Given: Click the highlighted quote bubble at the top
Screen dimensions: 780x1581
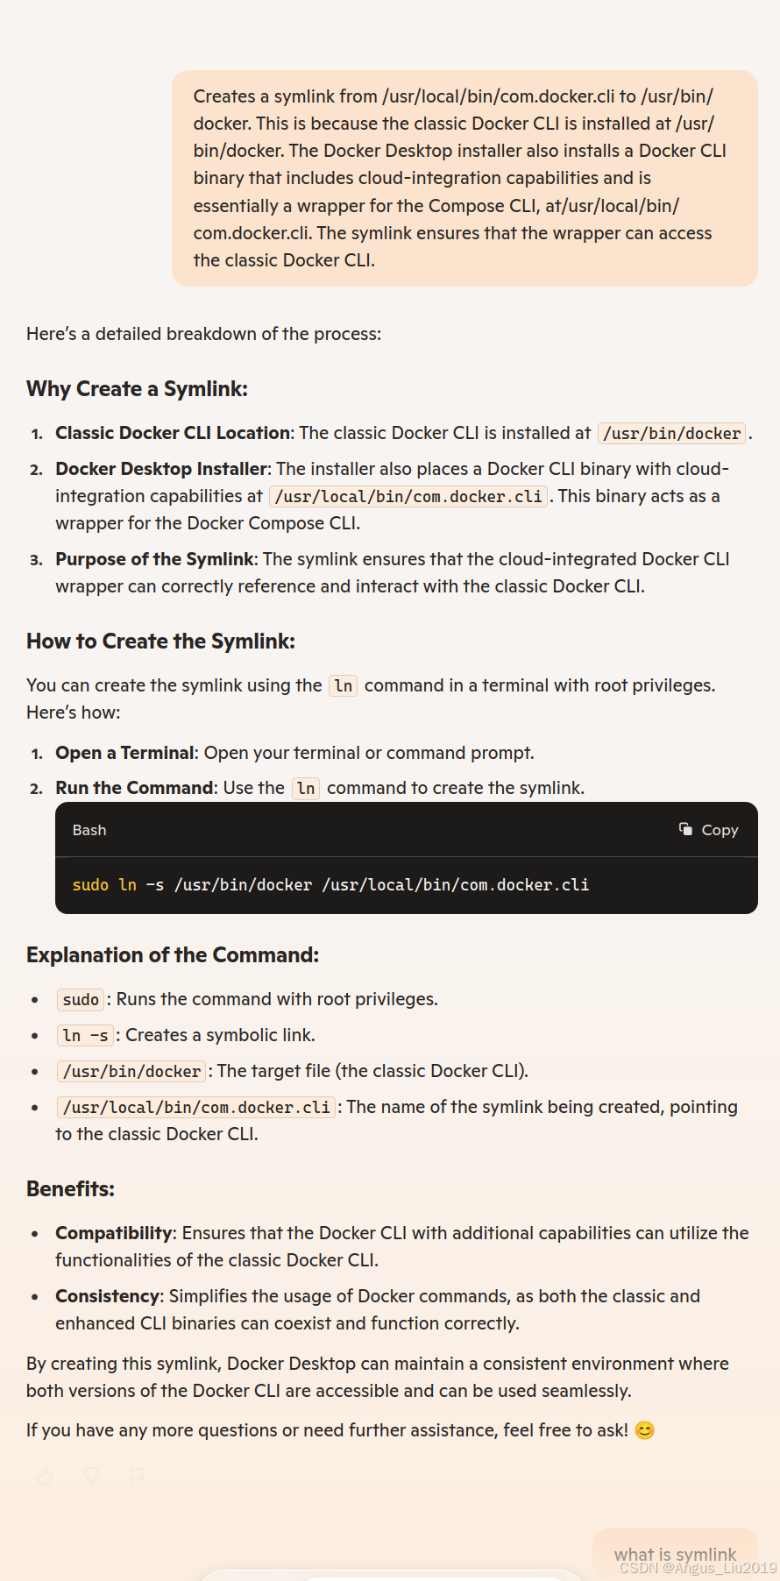Looking at the screenshot, I should [x=464, y=178].
